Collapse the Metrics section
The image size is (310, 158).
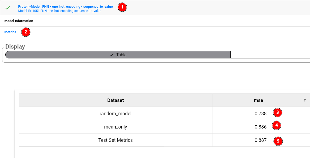(x=10, y=32)
